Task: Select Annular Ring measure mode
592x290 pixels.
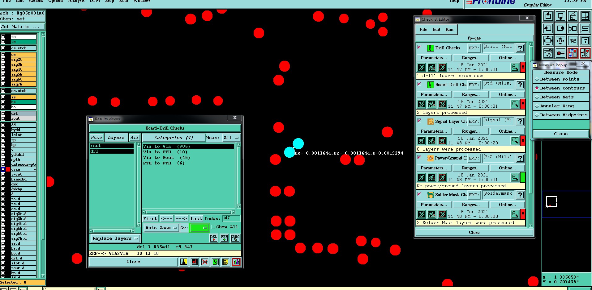Action: (561, 106)
